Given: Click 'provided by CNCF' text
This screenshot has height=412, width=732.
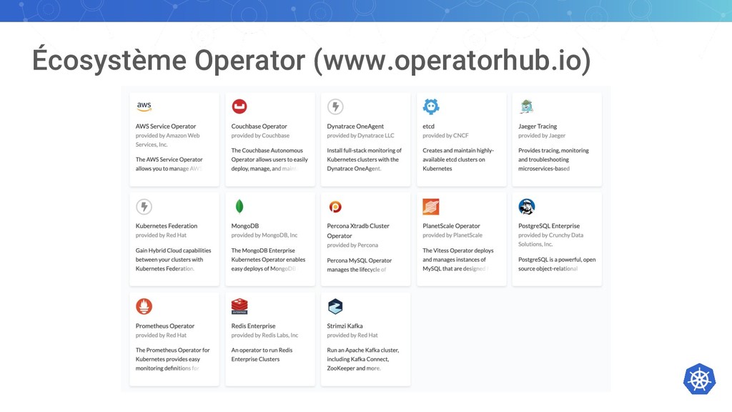Looking at the screenshot, I should click(x=445, y=135).
